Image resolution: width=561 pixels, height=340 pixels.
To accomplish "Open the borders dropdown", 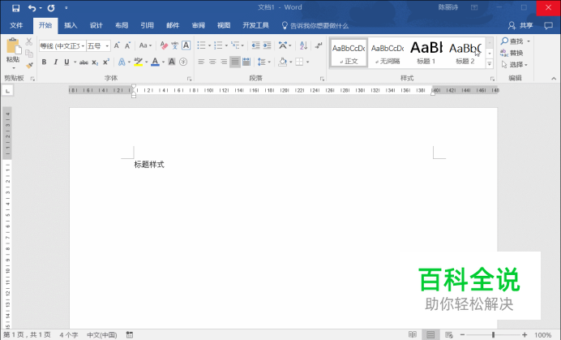I will pos(307,62).
